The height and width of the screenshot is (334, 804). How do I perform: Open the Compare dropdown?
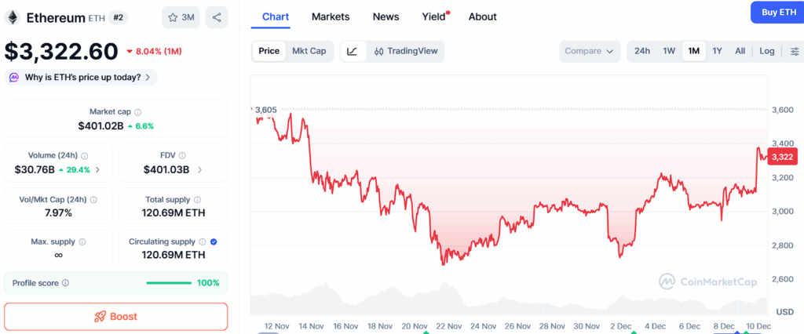589,52
